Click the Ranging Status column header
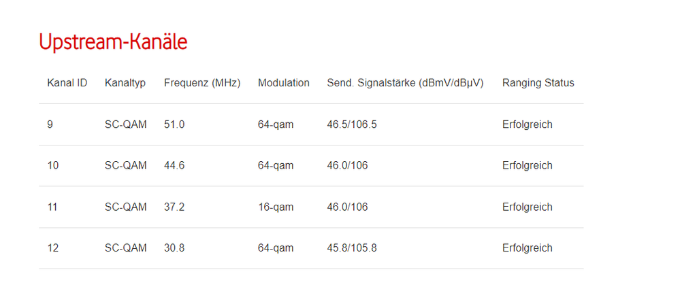Viewport: 680px width, 308px height. coord(538,83)
